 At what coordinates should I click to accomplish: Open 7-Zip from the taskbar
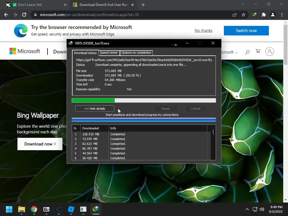click(x=46, y=209)
